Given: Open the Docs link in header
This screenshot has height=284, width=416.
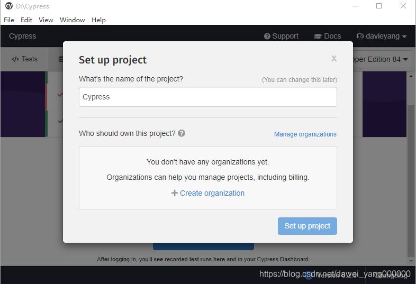Looking at the screenshot, I should coord(328,36).
